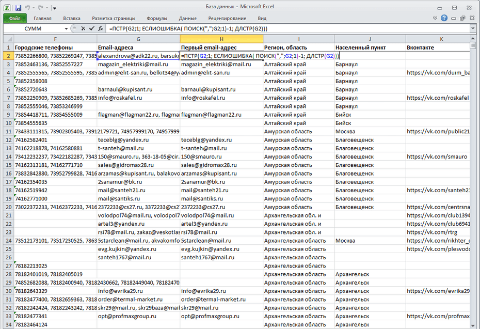Click cell 'opt@profmaxgroup.ru' in column G
480x329 pixels.
[x=138, y=316]
